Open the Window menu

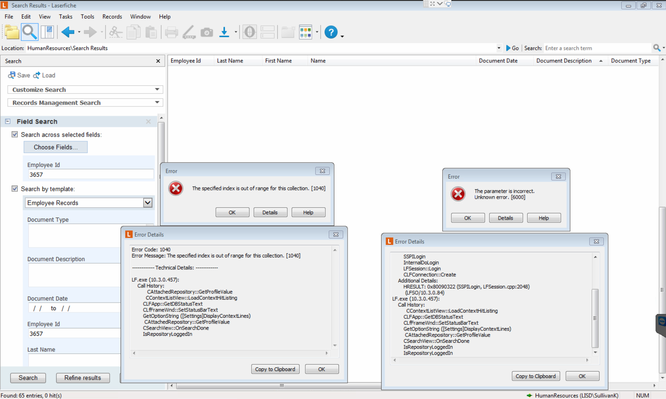click(x=140, y=16)
